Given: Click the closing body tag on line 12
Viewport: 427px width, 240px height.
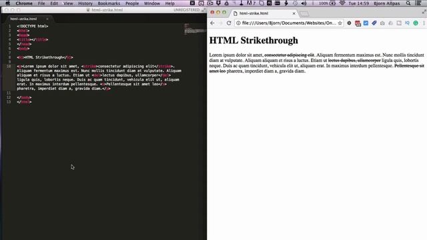Looking at the screenshot, I should (x=24, y=97).
